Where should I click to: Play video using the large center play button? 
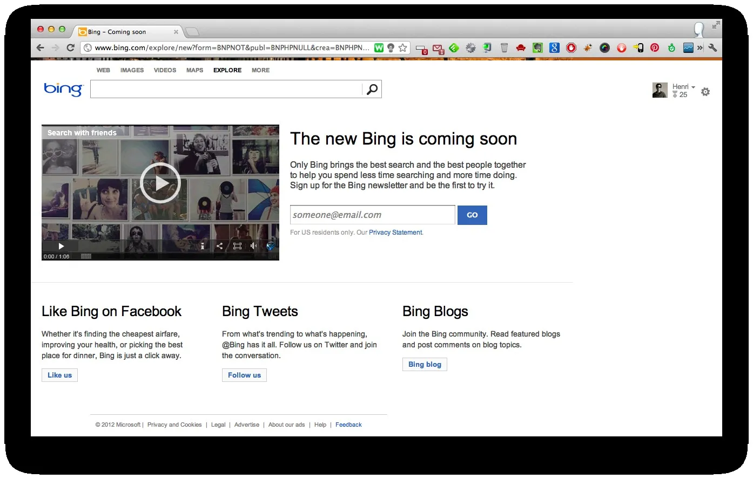coord(160,183)
